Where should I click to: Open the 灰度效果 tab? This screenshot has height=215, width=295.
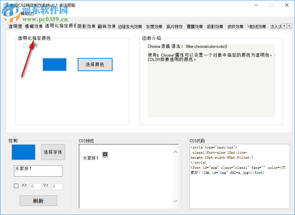click(154, 26)
